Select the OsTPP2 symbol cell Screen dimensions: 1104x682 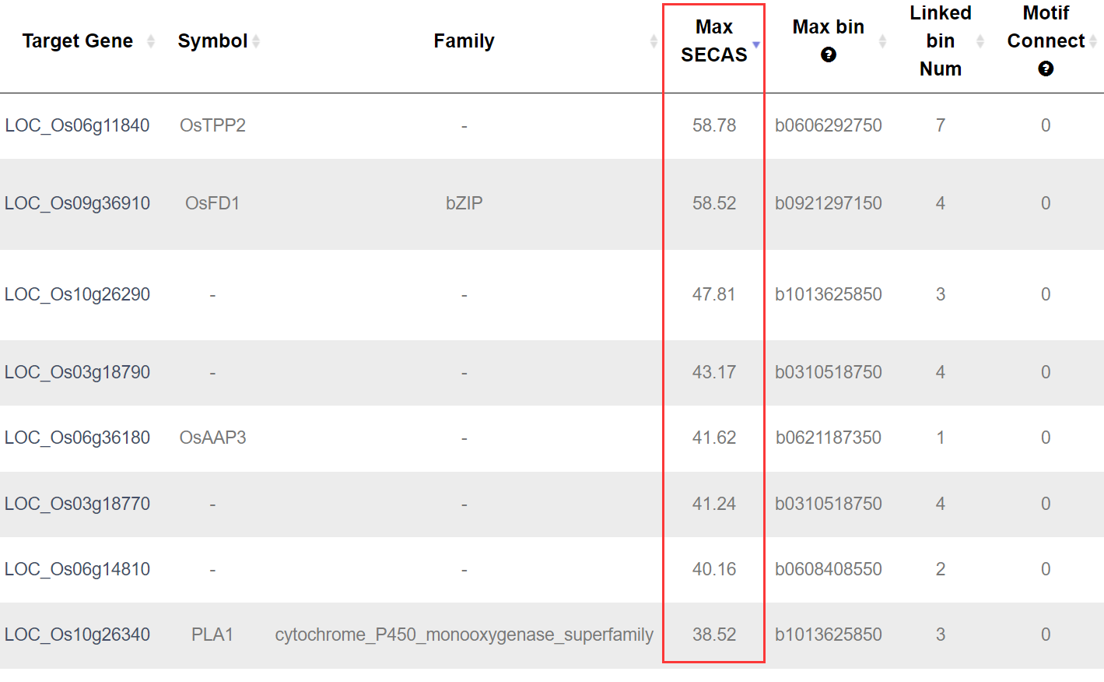212,125
